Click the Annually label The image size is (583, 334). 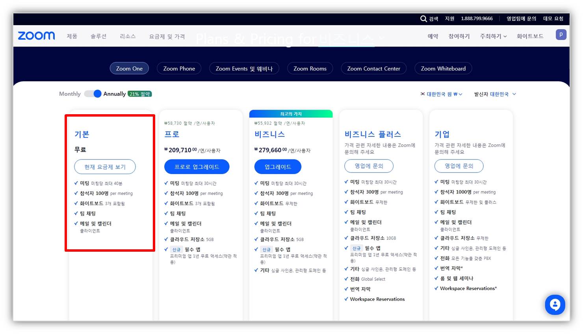(x=115, y=94)
